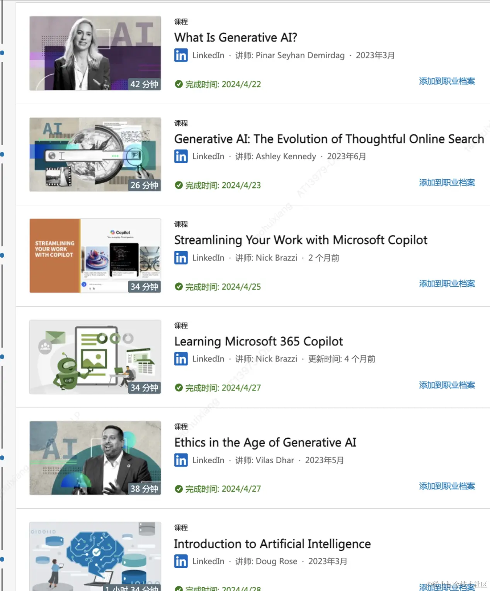This screenshot has width=490, height=591.
Task: Open the What Is Generative AI? course title
Action: 236,37
